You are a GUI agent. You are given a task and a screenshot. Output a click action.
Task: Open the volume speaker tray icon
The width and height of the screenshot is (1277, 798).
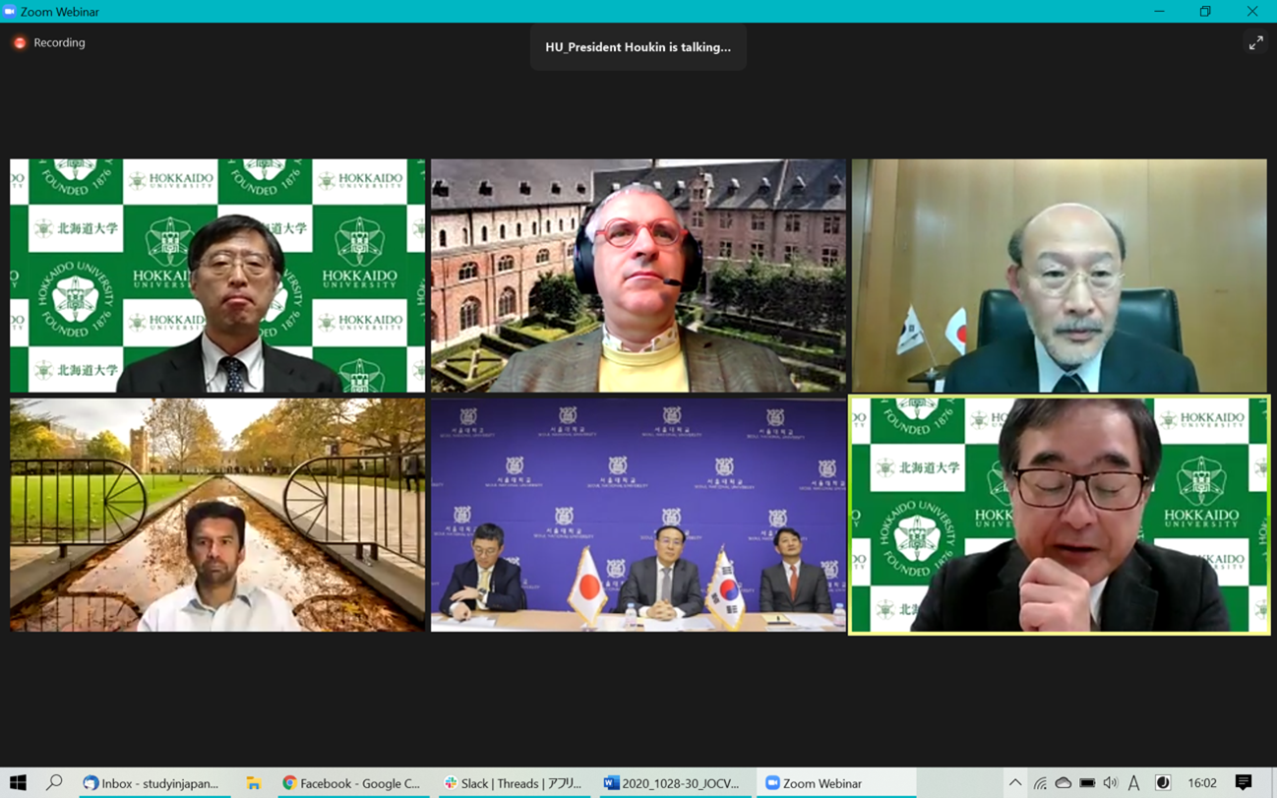(1111, 783)
